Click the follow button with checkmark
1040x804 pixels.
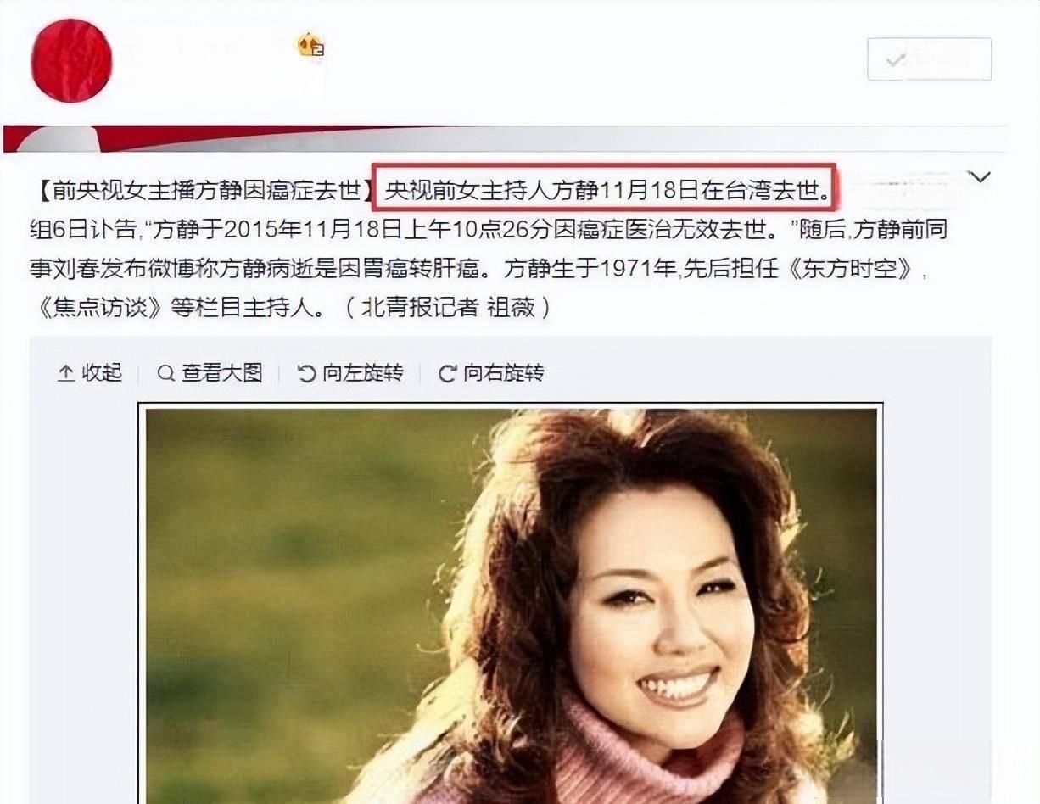click(929, 59)
